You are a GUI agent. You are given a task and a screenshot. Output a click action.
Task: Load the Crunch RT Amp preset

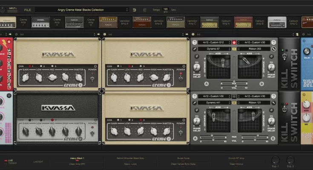(x=236, y=158)
